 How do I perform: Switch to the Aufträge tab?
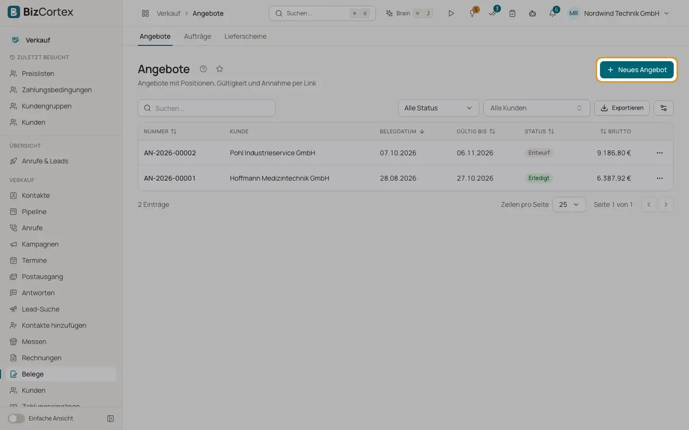tap(198, 36)
